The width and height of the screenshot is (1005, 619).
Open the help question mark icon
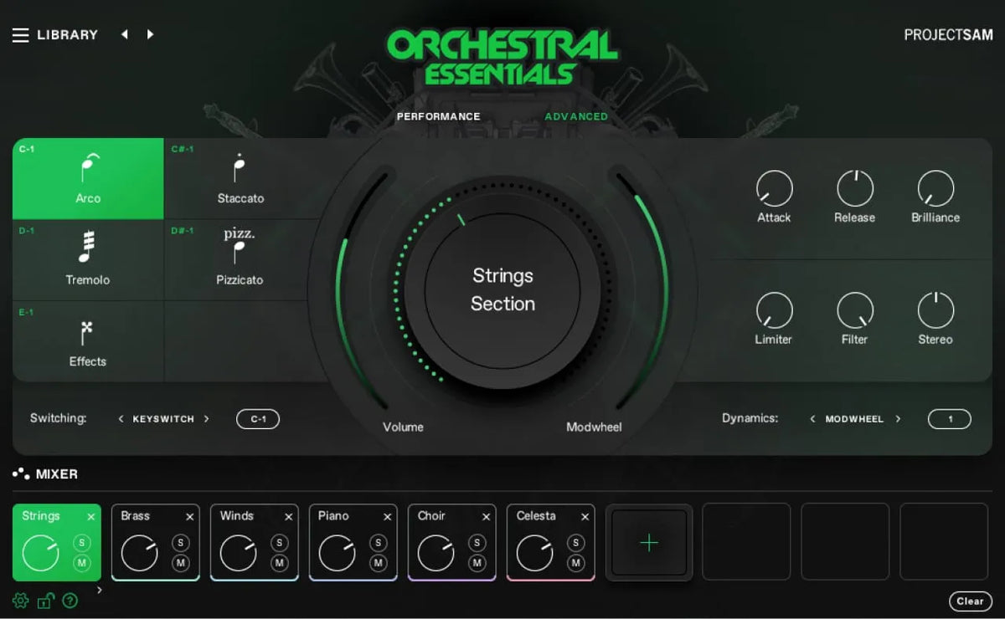click(x=70, y=601)
